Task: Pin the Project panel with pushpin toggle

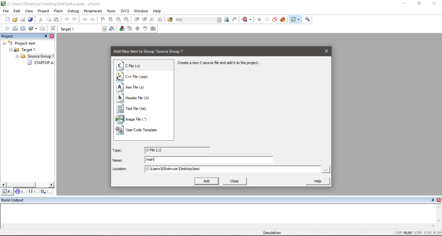Action: pos(46,36)
